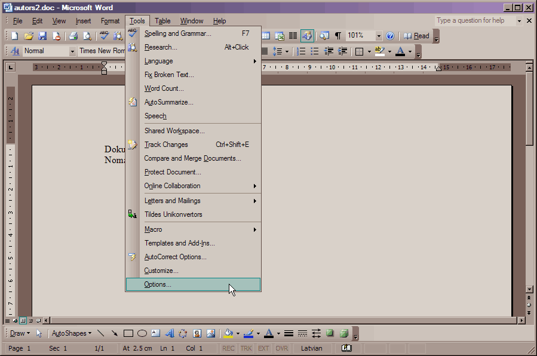
Task: Toggle TRK track changes in status bar
Action: [246, 348]
